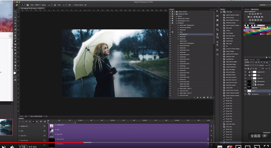Hide the Gradient Fill 1 layer
The width and height of the screenshot is (271, 148).
[x=245, y=72]
